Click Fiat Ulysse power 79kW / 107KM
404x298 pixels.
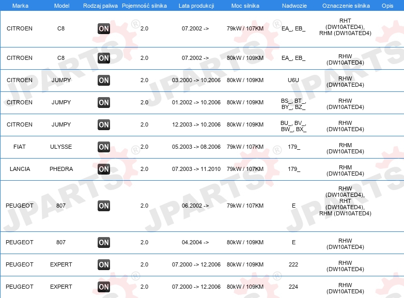[x=245, y=147]
